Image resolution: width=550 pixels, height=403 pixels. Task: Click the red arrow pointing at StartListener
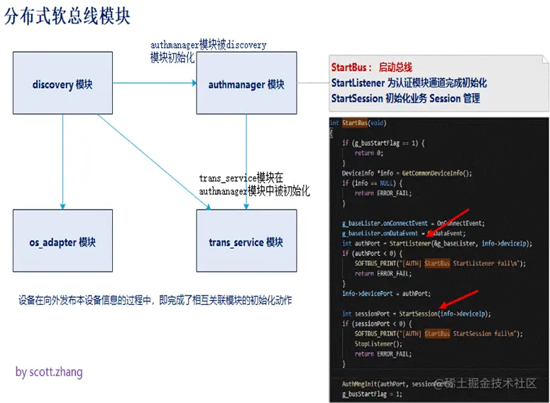(447, 222)
